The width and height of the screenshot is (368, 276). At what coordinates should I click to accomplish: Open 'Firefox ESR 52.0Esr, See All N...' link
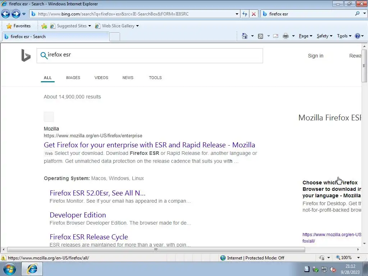(x=98, y=193)
